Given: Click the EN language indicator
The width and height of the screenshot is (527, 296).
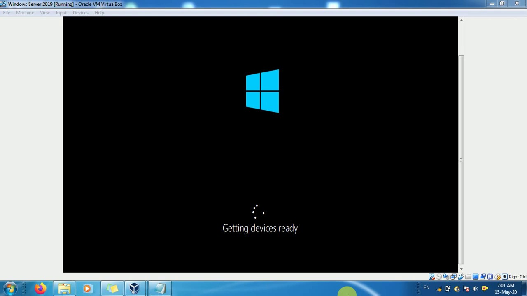Looking at the screenshot, I should [x=427, y=288].
